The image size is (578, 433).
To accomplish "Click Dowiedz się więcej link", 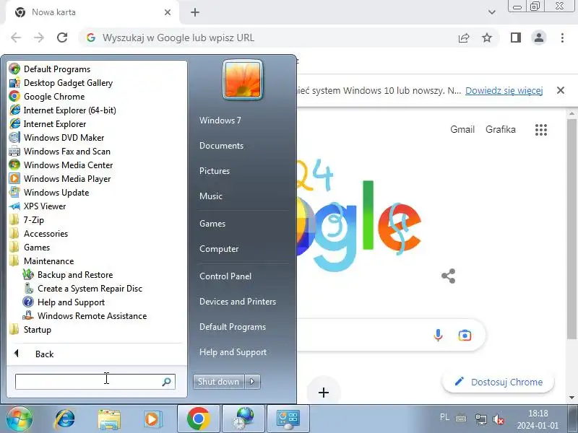I will [504, 91].
